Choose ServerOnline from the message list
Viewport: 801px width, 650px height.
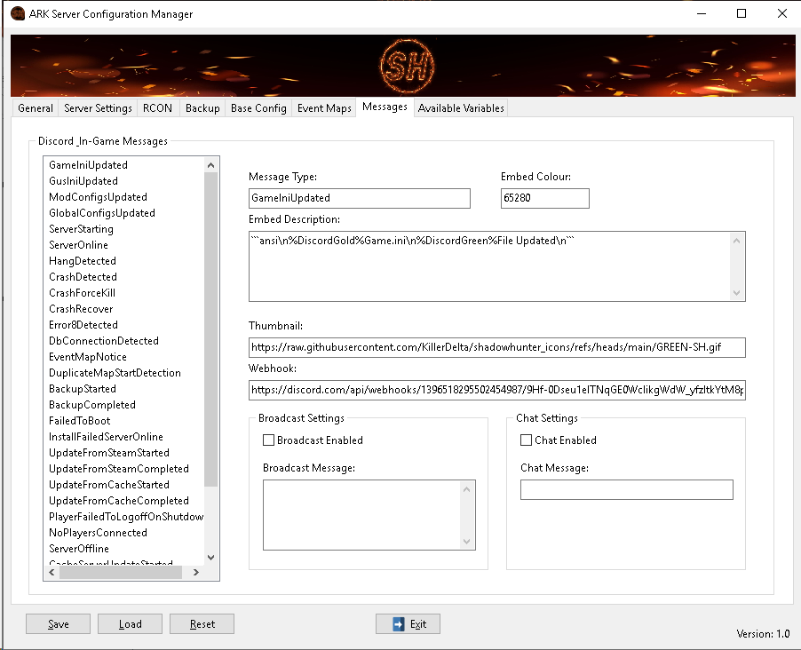point(78,245)
